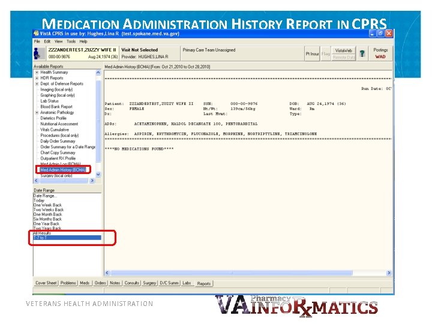Click reports tree scroll down arrow
Image resolution: width=432 pixels, height=324 pixels.
[x=98, y=175]
